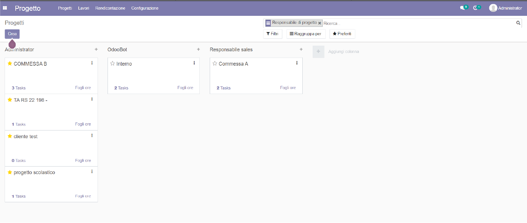
Task: Click the Administrator avatar picture
Action: click(493, 8)
